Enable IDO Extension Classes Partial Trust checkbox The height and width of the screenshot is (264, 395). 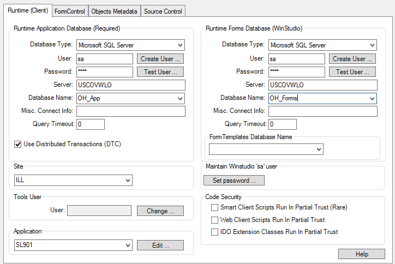coord(214,232)
